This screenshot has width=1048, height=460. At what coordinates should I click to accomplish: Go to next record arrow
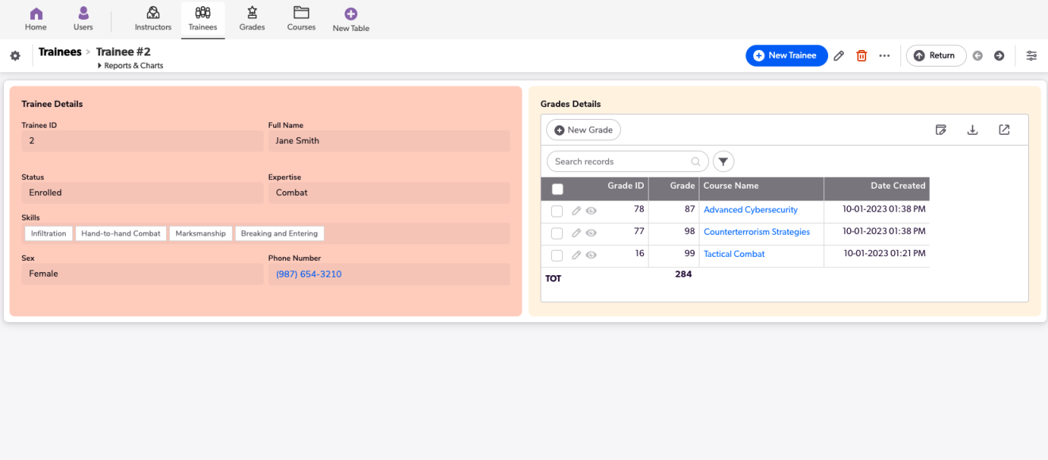pos(999,56)
